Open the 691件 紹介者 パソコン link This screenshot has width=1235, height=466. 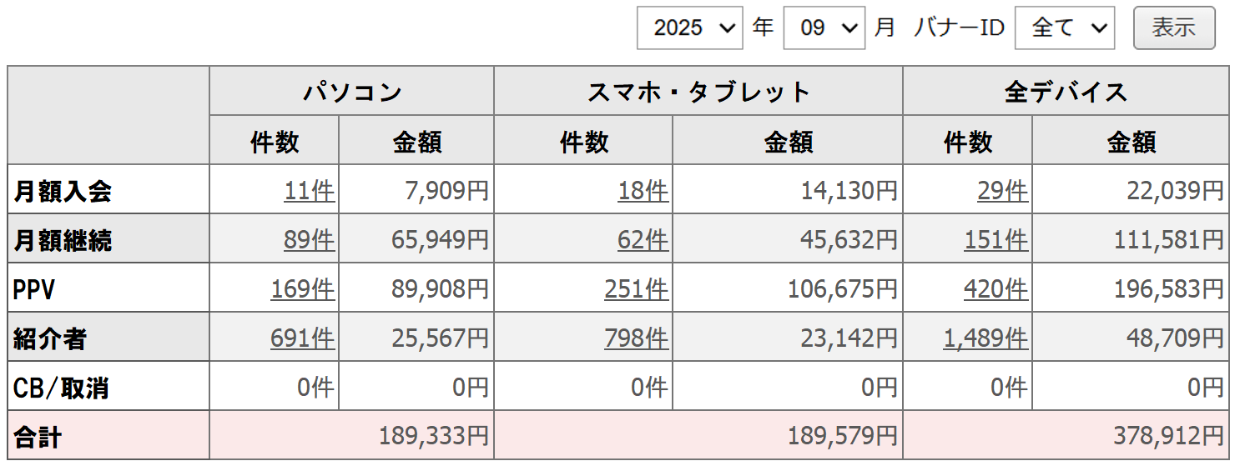[302, 338]
